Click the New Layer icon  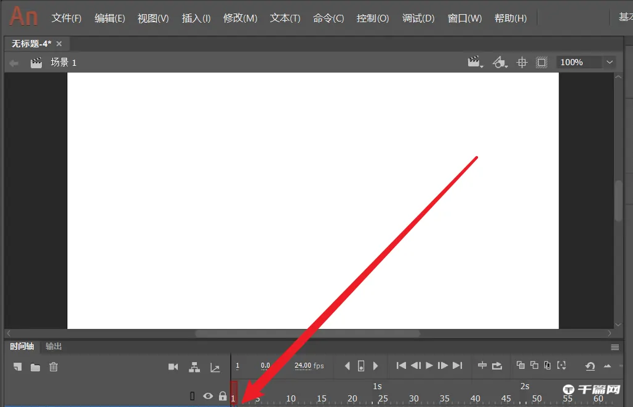[x=17, y=366]
